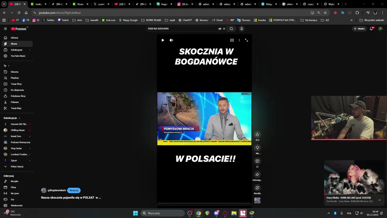
Task: Open Do obejrzenia watch later list
Action: pyautogui.click(x=17, y=90)
